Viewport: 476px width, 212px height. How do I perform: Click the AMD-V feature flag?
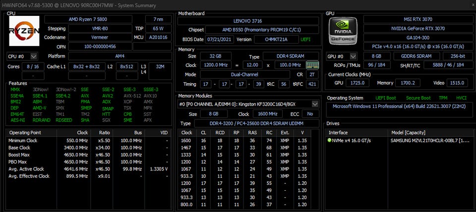[40, 108]
